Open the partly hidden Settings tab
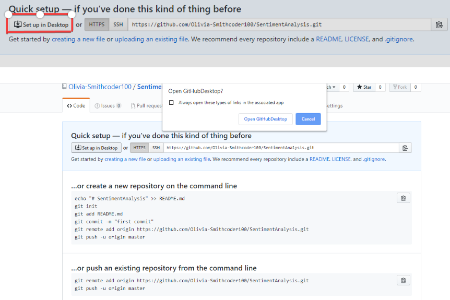 point(335,105)
